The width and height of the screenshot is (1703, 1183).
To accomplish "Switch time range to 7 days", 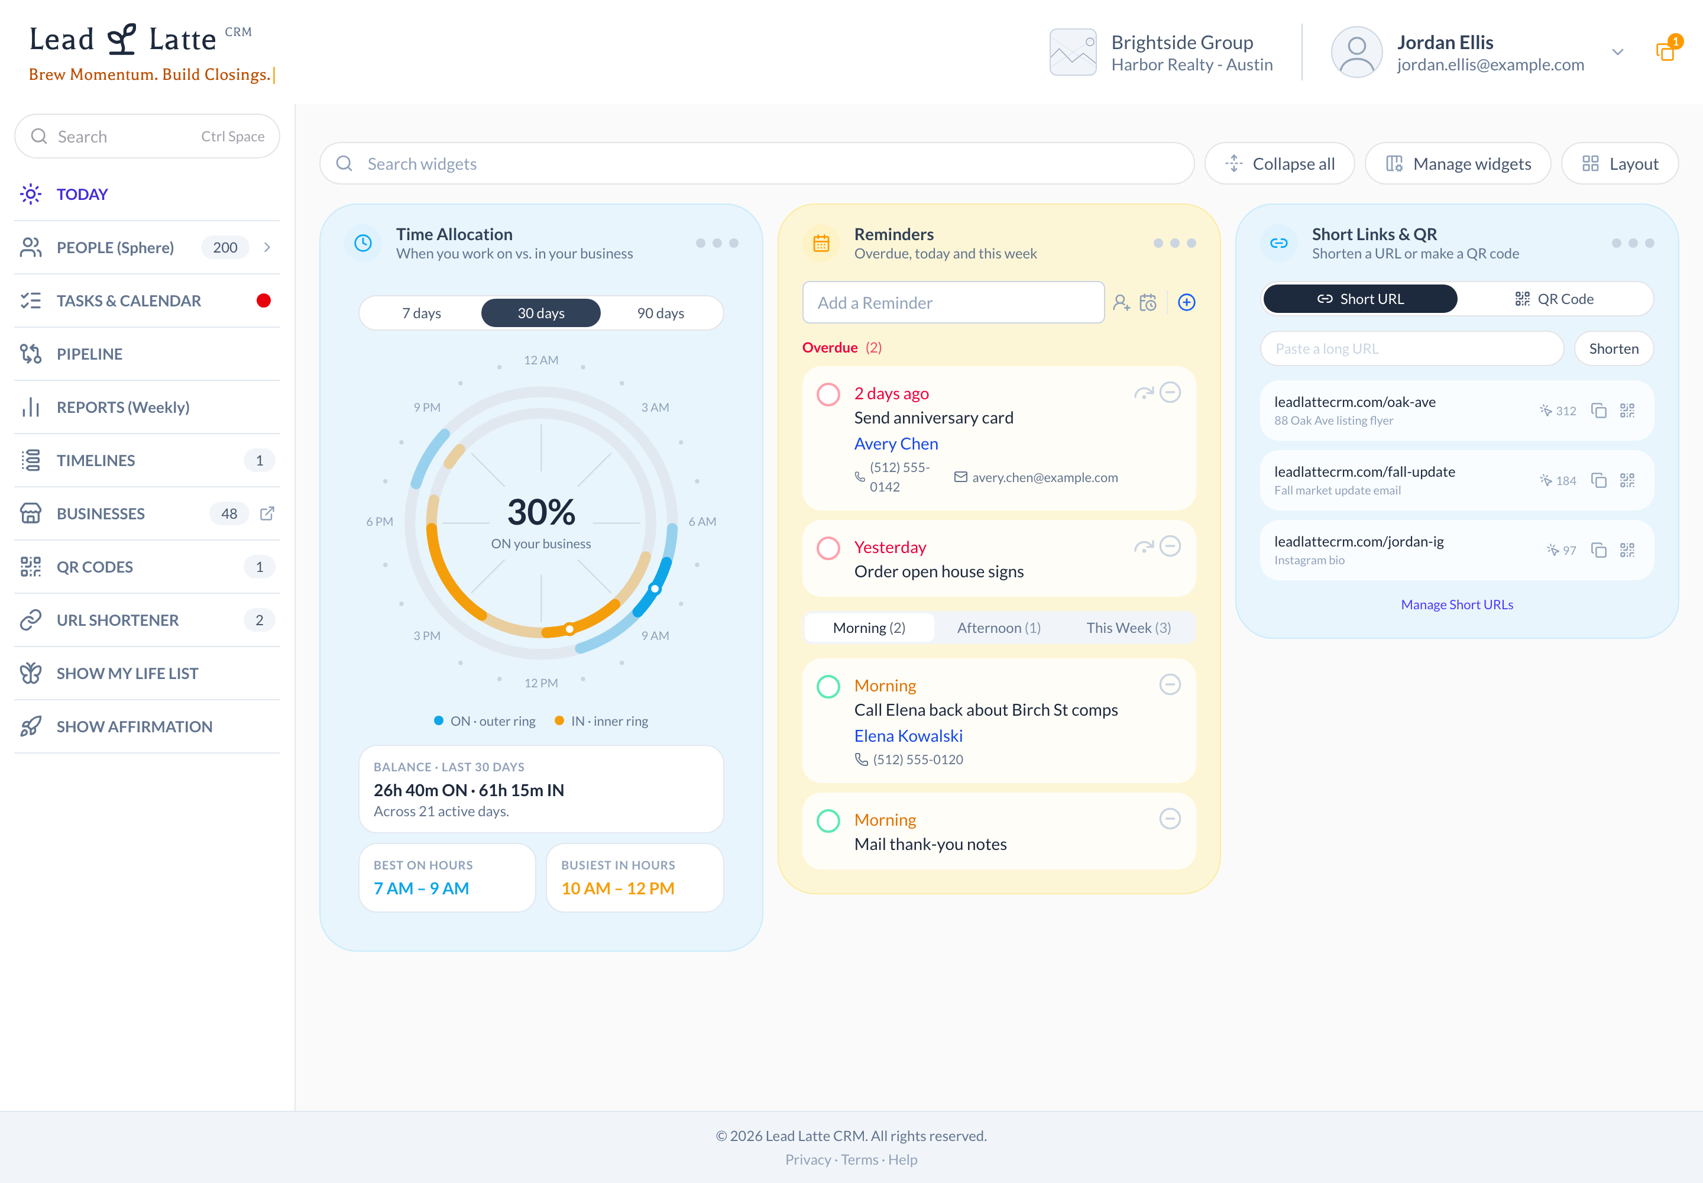I will point(421,313).
